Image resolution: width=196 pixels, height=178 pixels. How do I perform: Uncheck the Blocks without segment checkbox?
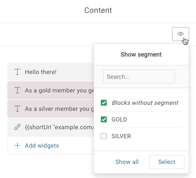tap(104, 103)
